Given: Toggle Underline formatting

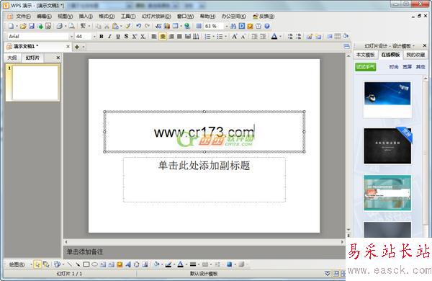Looking at the screenshot, I should tap(118, 37).
